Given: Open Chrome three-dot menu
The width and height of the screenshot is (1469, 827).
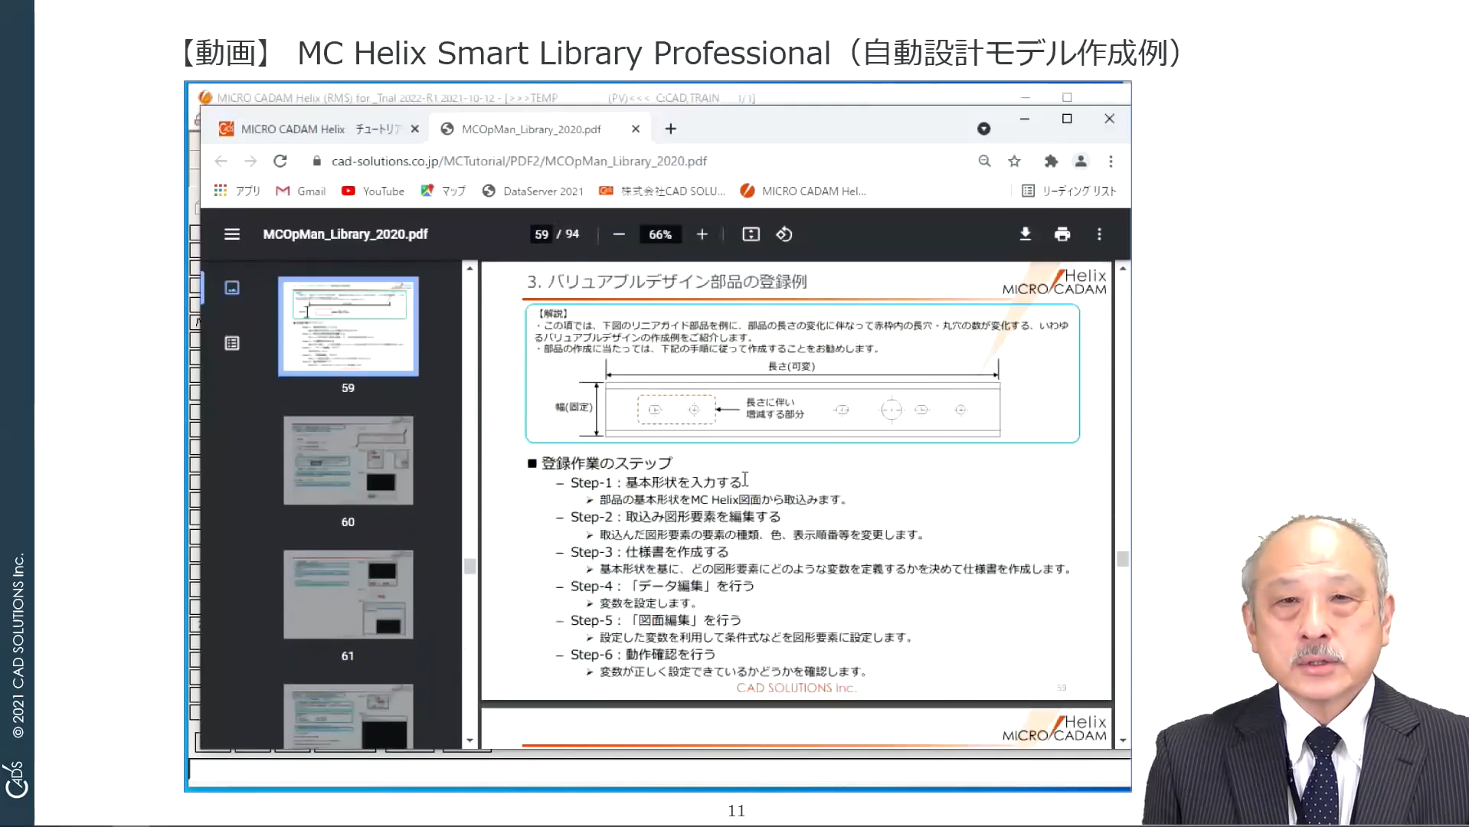Looking at the screenshot, I should [x=1111, y=161].
